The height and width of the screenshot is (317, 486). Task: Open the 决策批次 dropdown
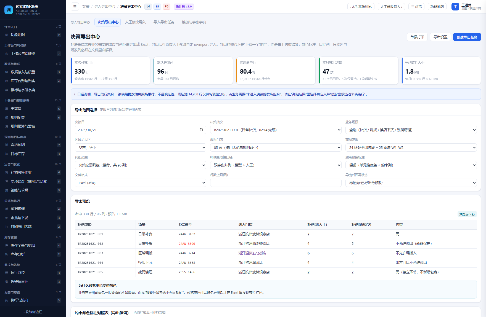tap(276, 130)
